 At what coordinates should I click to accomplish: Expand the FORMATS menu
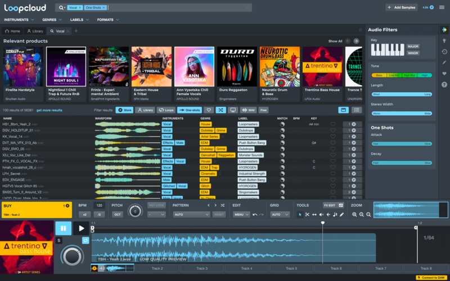(x=108, y=20)
